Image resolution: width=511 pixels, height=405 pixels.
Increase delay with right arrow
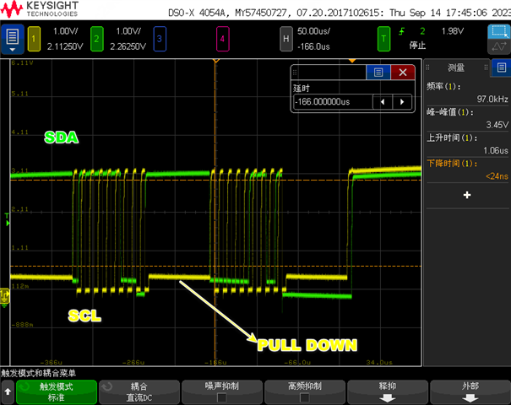pos(402,102)
